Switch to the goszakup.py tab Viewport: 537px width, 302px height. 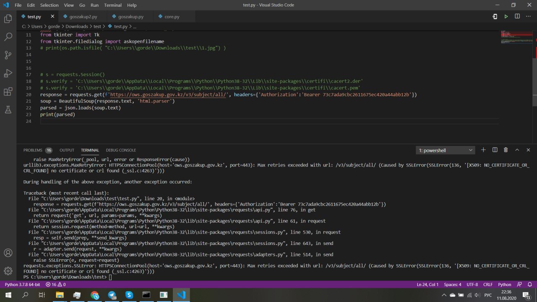click(130, 17)
